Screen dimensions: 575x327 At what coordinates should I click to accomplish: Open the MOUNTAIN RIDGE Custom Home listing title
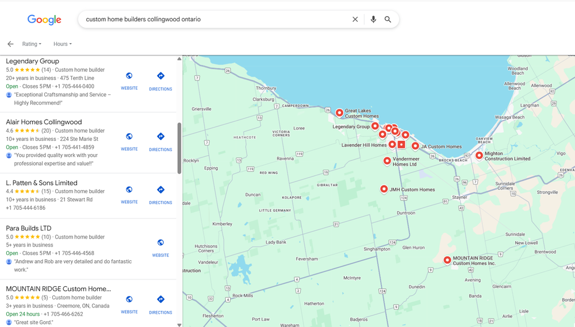[58, 289]
